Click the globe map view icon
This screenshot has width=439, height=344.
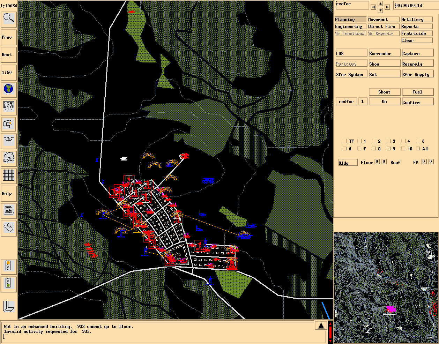point(8,89)
